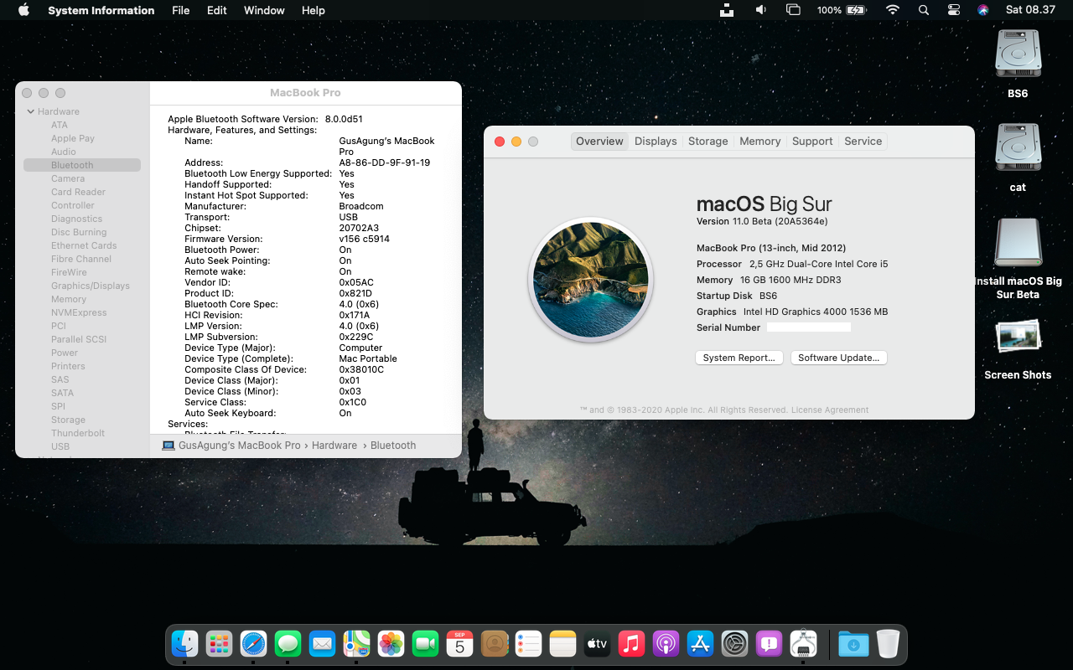Open FaceTime in the Dock
The width and height of the screenshot is (1073, 670).
point(425,643)
